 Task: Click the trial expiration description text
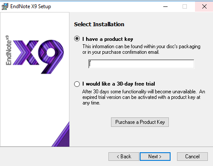144,97
